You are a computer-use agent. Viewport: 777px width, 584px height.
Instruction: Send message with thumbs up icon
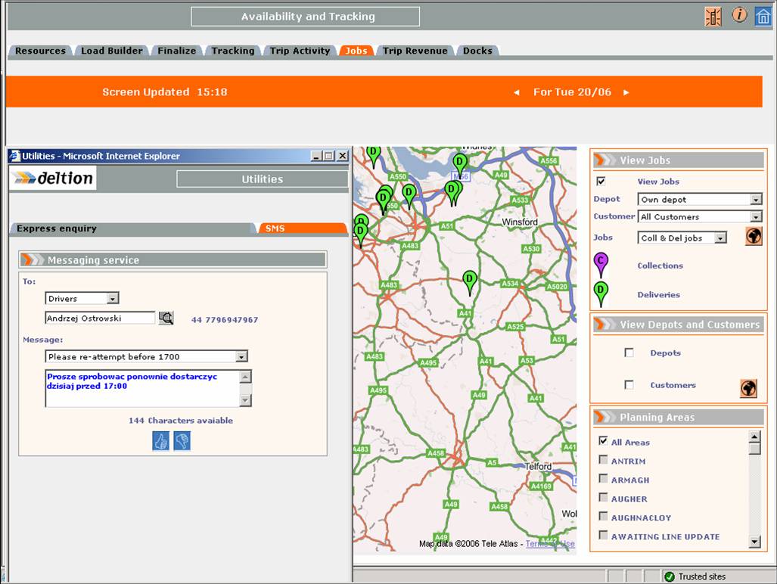[x=160, y=441]
